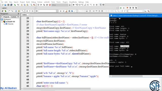The width and height of the screenshot is (162, 91).
Task: Redo using the toolbar arrow icon
Action: 18,5
